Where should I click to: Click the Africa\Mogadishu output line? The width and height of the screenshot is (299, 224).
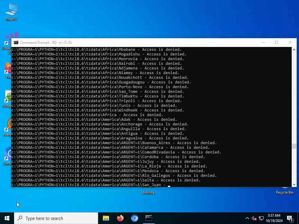tap(99, 54)
